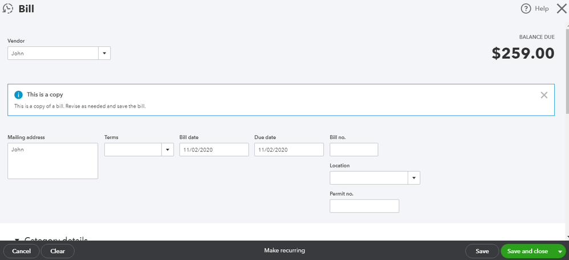Click the Due date field
This screenshot has height=260, width=569.
click(x=288, y=149)
